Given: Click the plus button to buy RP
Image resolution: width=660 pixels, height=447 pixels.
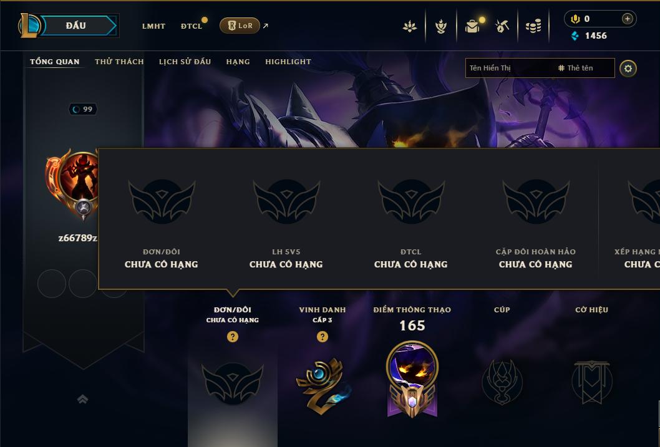Looking at the screenshot, I should [627, 19].
